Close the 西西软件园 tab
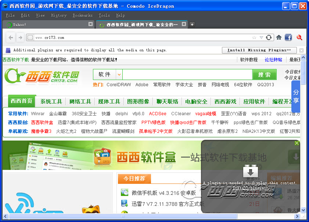This screenshot has height=222, width=309. click(x=184, y=24)
